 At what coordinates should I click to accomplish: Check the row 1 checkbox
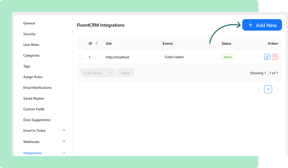pos(81,57)
